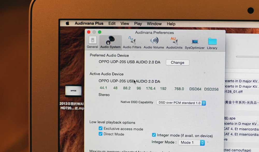Click the DSD64 capability label
The image size is (259, 152).
tap(195, 89)
